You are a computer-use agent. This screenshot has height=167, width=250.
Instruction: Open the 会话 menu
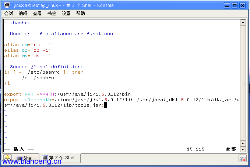click(x=8, y=14)
